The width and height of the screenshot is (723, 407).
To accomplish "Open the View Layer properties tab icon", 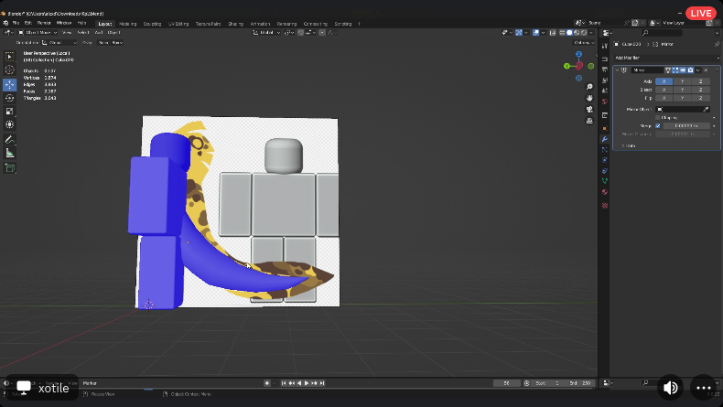I will point(605,80).
